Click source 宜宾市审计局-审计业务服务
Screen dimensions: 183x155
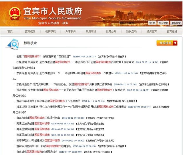(122, 101)
